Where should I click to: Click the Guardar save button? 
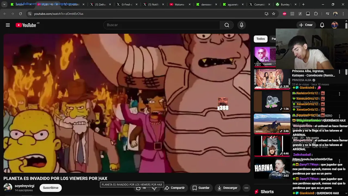pyautogui.click(x=201, y=188)
